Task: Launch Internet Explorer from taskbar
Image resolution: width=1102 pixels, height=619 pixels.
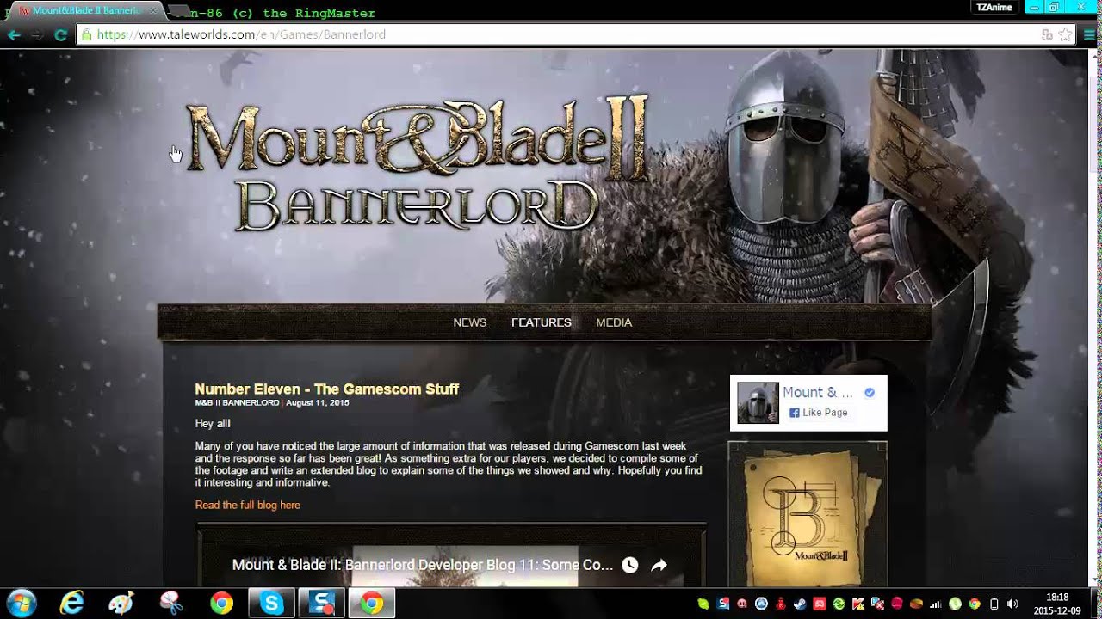Action: pos(71,604)
